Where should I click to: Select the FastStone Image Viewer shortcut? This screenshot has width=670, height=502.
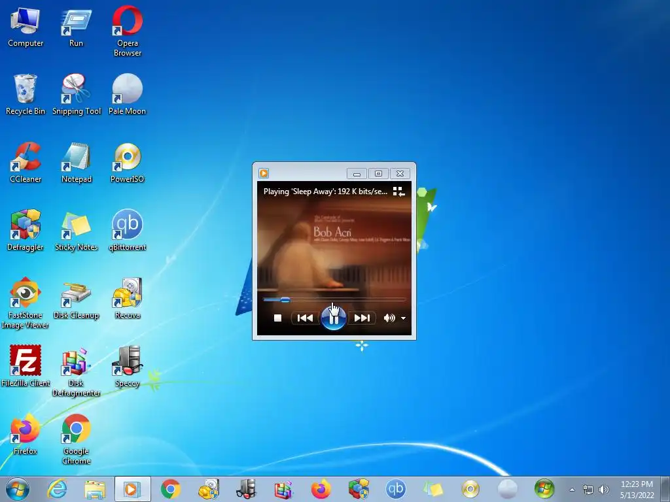click(x=26, y=303)
